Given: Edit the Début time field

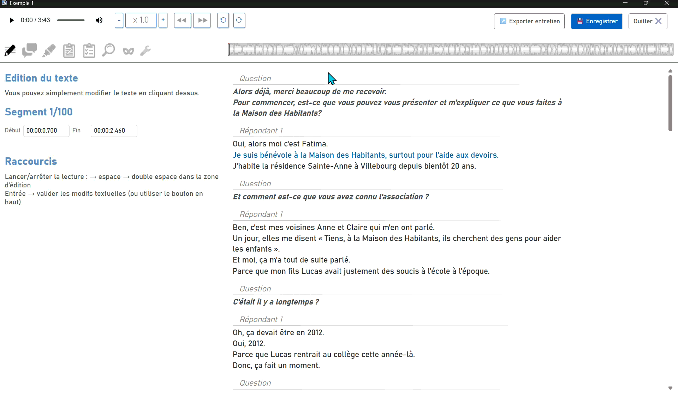Looking at the screenshot, I should click(46, 131).
